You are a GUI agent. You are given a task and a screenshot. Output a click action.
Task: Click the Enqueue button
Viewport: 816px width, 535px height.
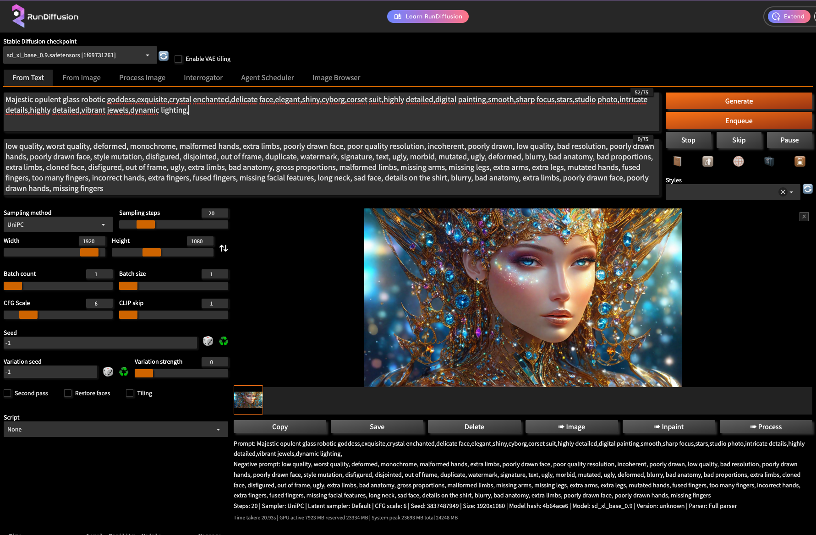[739, 121]
